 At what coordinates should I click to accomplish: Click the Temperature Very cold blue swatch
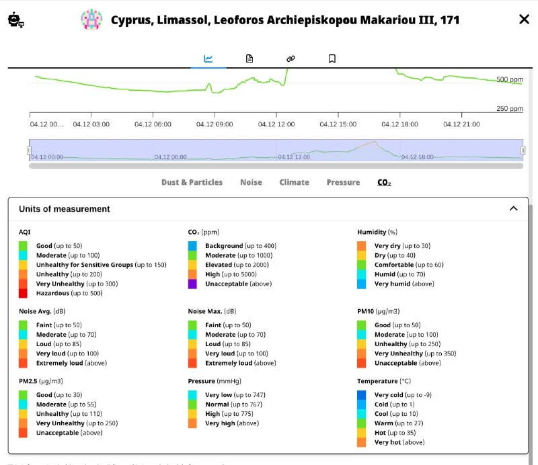[x=362, y=395]
